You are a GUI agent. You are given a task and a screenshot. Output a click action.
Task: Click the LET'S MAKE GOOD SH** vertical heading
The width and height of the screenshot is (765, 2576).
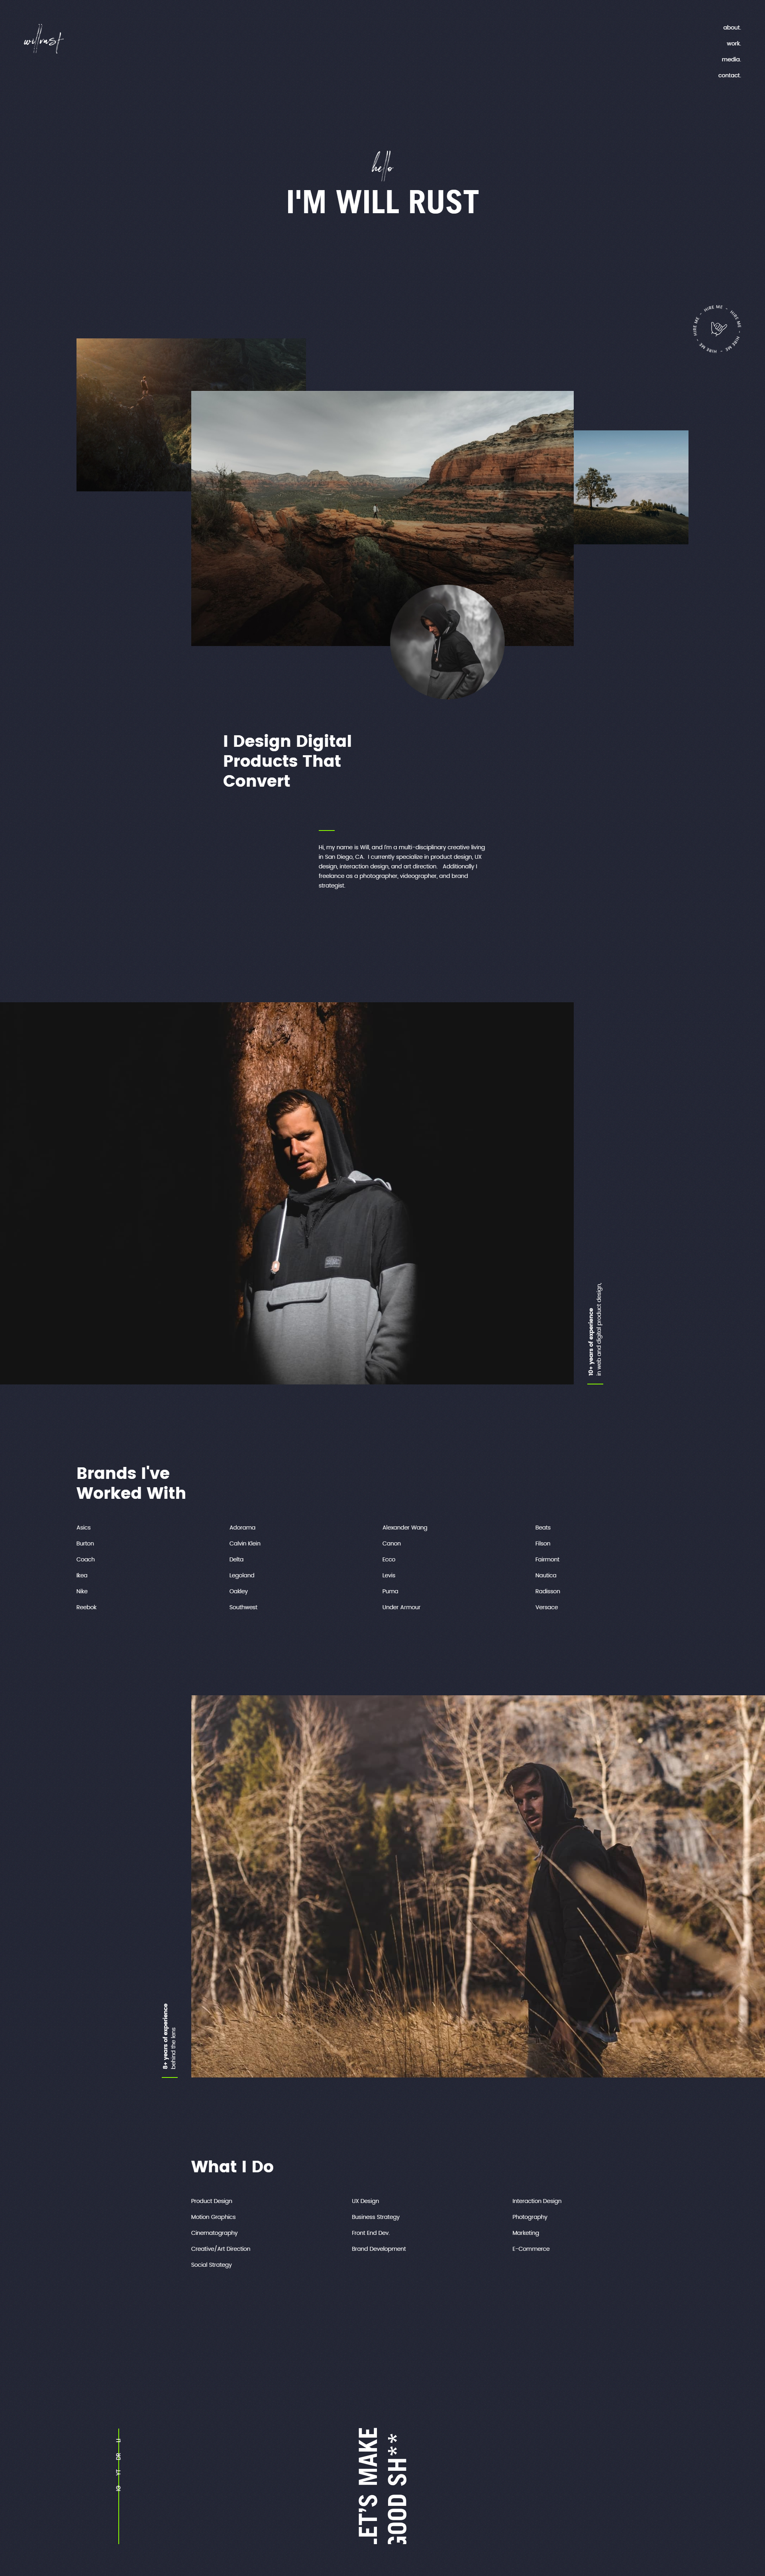(x=383, y=2485)
